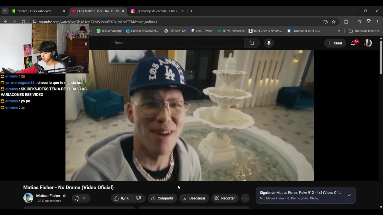Viewport: 383px width, 215px height.
Task: Click the scrollbar down arrow
Action: click(381, 207)
